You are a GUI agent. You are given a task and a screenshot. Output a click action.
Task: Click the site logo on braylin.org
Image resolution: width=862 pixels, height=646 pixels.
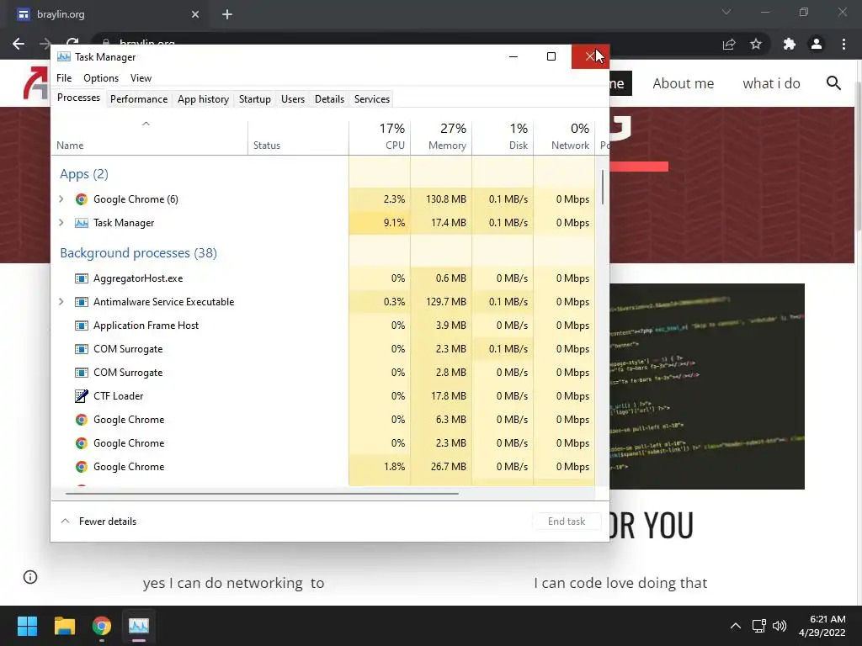[x=35, y=83]
